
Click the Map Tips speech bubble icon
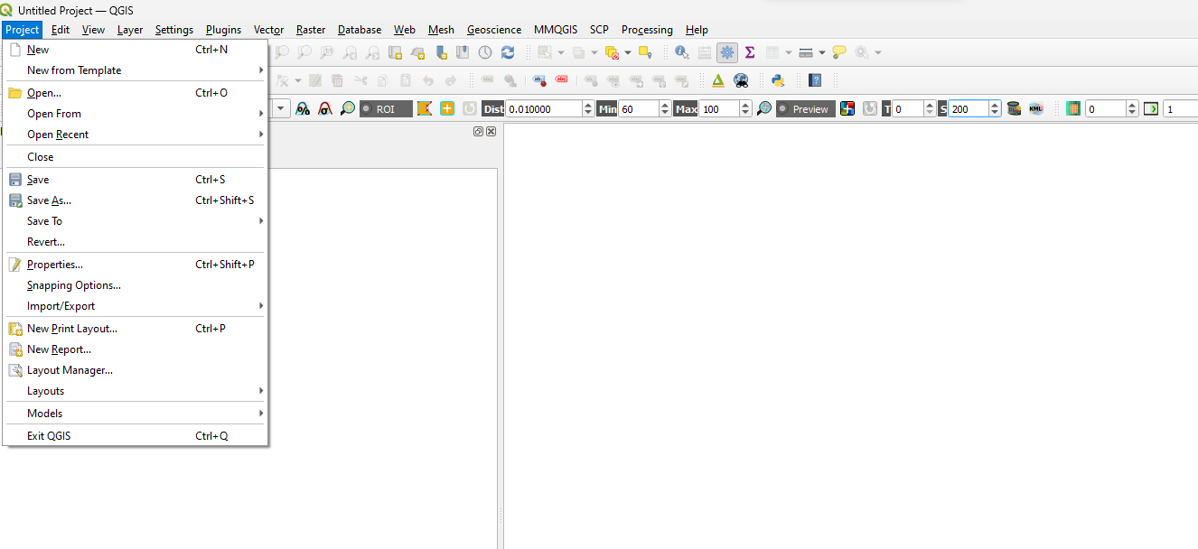click(839, 53)
